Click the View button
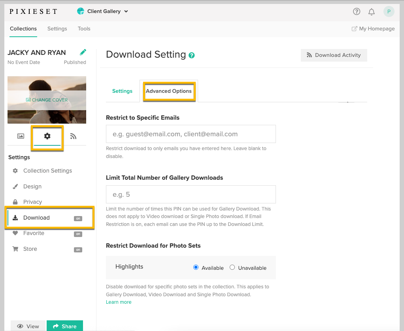 28,326
